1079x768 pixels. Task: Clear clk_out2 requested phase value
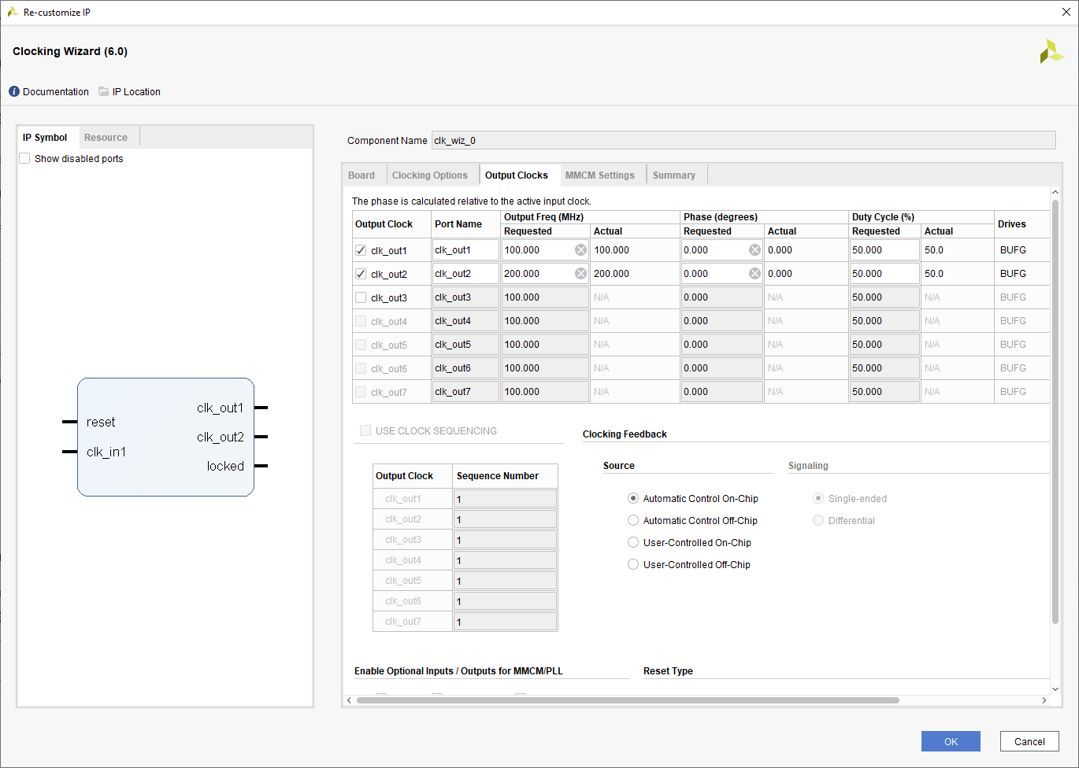coord(755,274)
